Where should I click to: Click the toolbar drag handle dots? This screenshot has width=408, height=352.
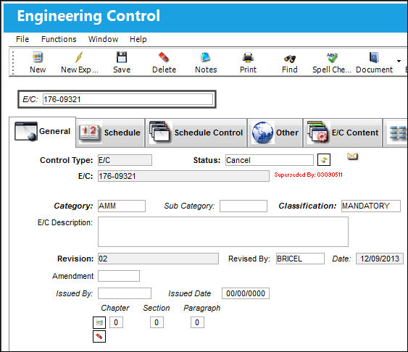coord(13,62)
